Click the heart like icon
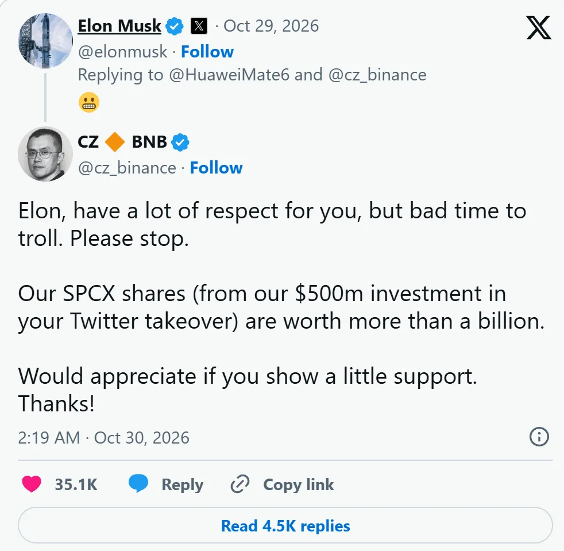The image size is (564, 551). (32, 484)
